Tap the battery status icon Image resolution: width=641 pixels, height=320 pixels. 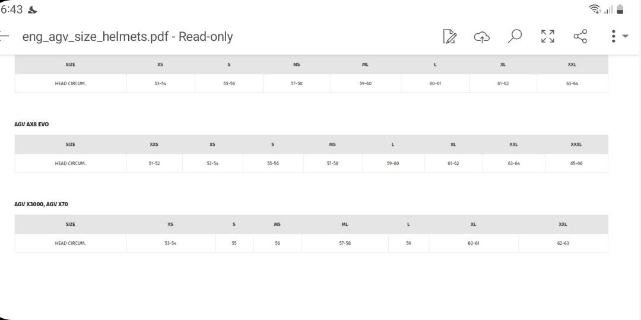(x=620, y=9)
